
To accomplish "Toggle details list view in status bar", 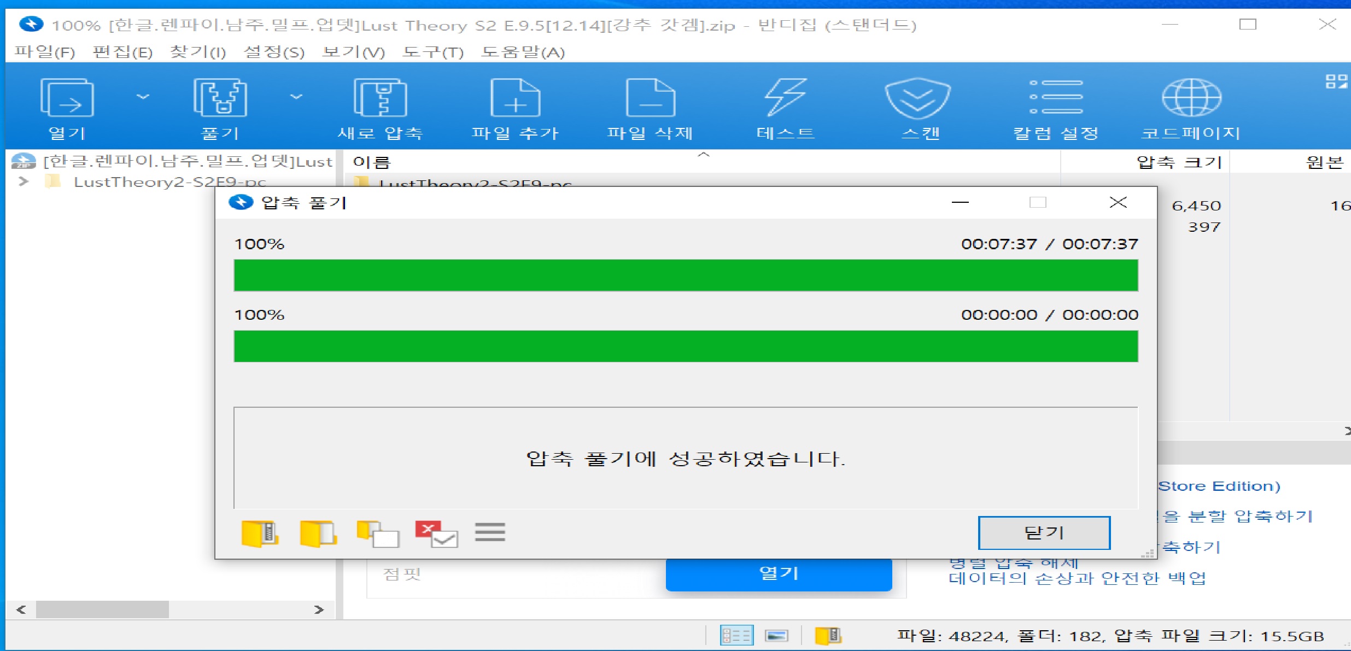I will (x=736, y=635).
